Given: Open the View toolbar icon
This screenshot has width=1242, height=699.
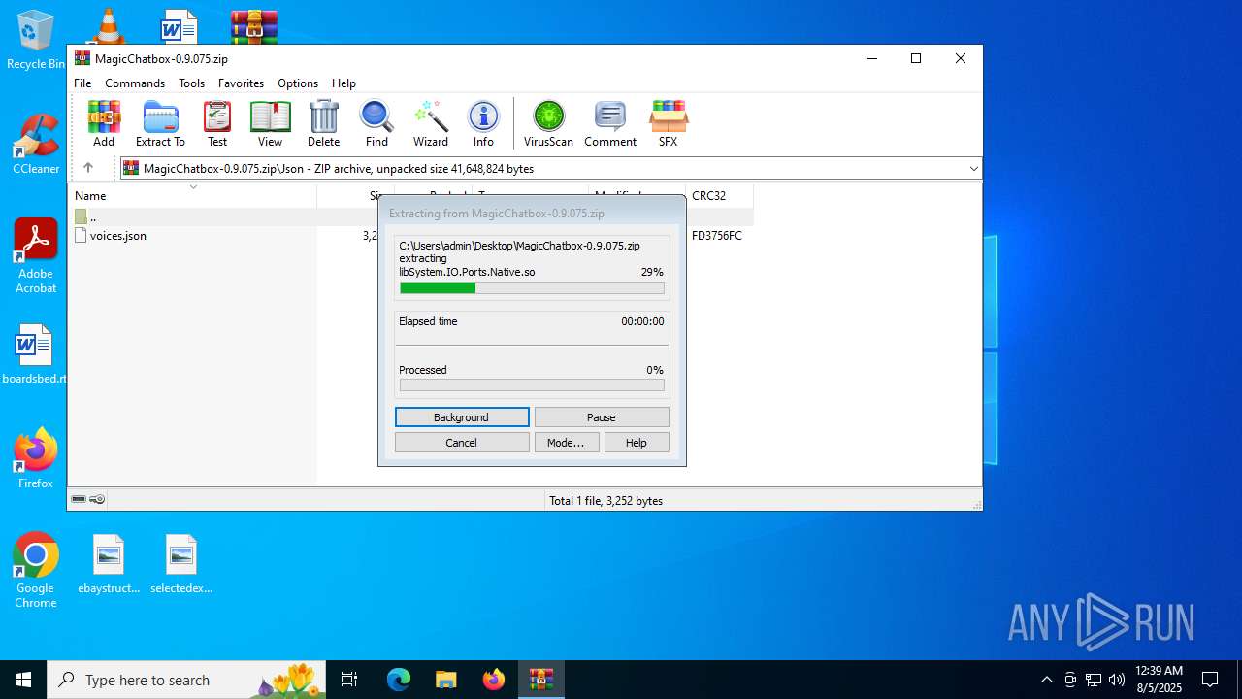Looking at the screenshot, I should pos(270,123).
